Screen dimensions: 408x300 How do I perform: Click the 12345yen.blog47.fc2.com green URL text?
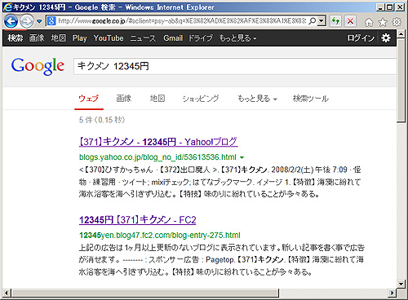tap(160, 235)
